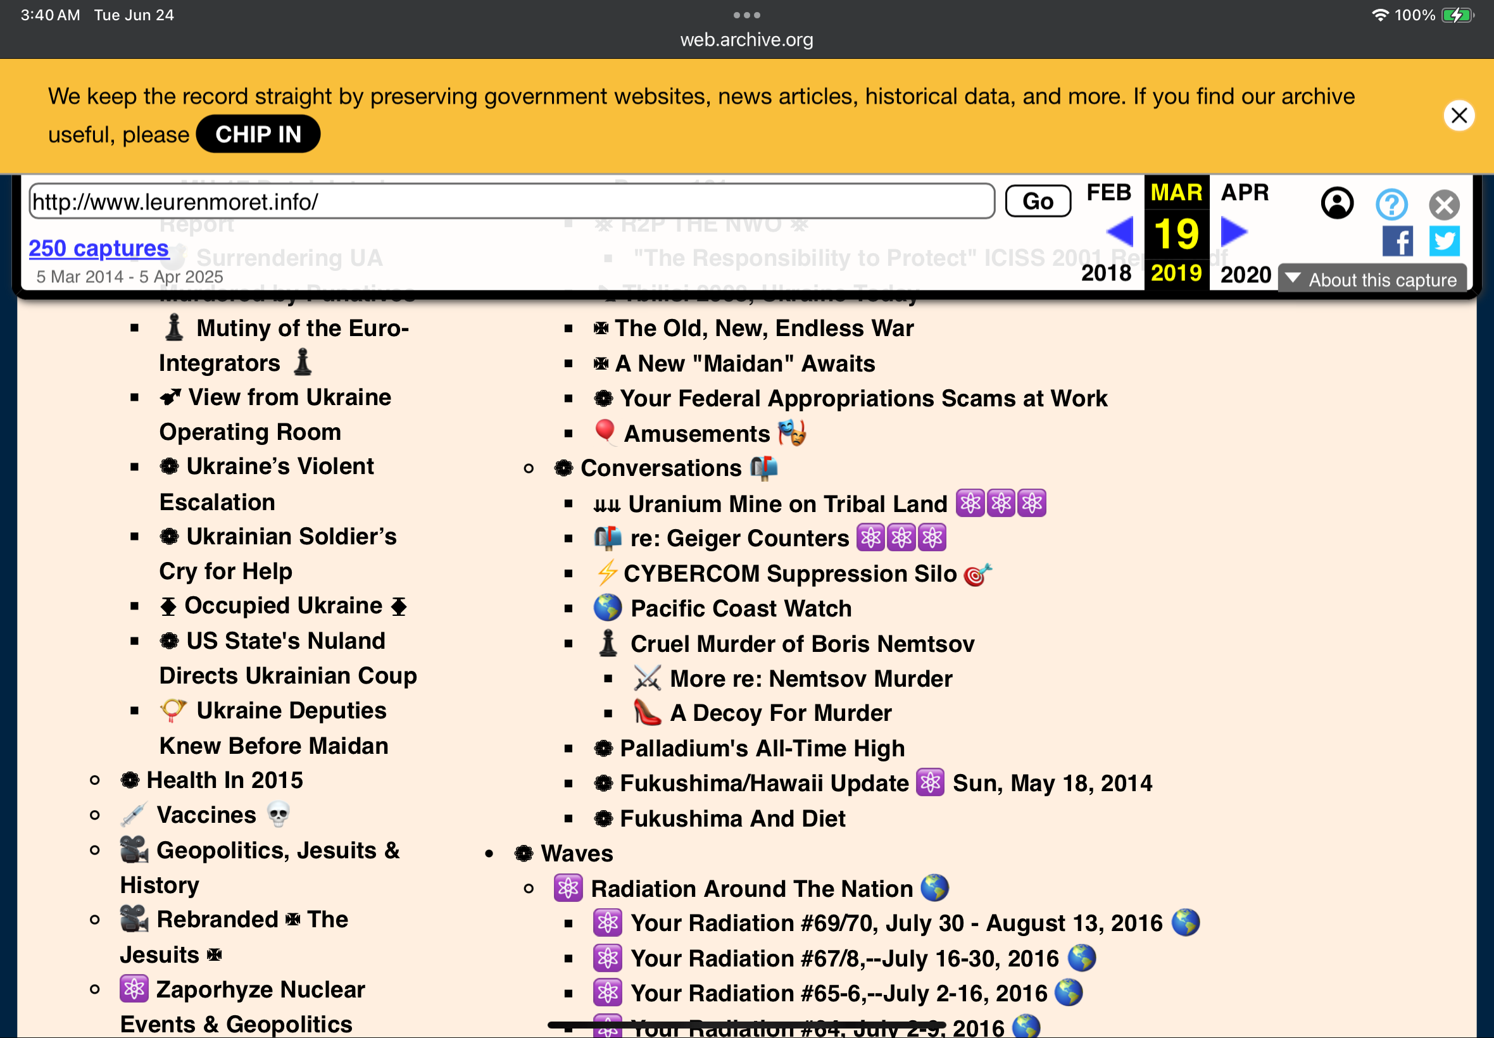Open Radiation Around The Nation link

coord(751,889)
